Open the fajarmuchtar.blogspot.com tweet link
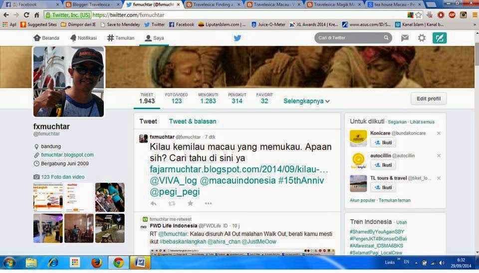The width and height of the screenshot is (479, 273). tap(239, 169)
